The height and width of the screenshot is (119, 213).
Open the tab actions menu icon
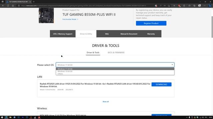3,2
